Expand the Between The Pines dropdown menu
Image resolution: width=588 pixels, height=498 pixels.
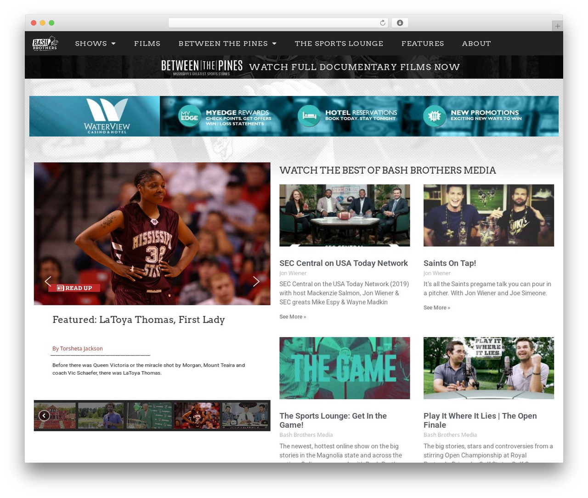click(x=227, y=44)
